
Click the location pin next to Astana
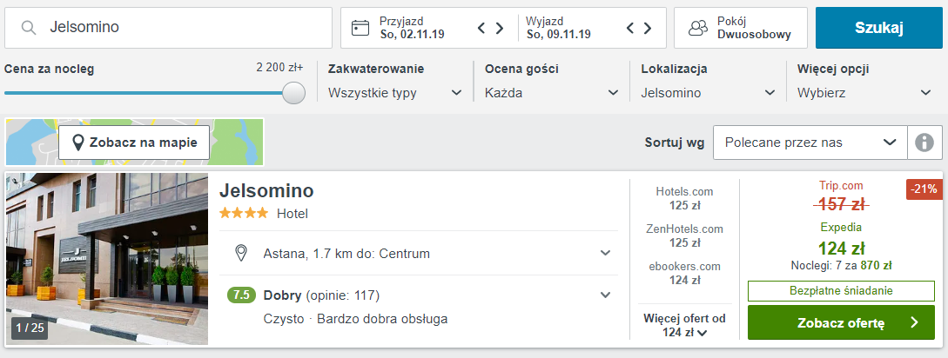(x=242, y=253)
